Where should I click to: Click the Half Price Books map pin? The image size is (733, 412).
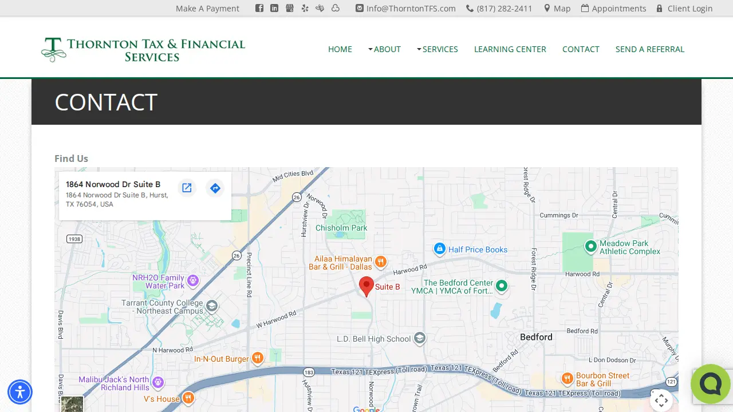click(439, 249)
